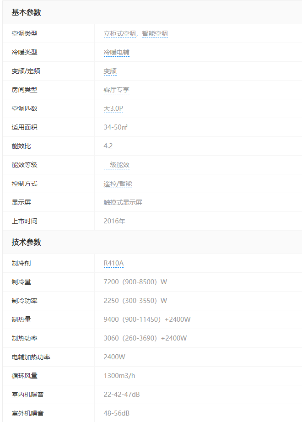Image resolution: width=302 pixels, height=422 pixels.
Task: Open the 变频 term link
Action: tap(110, 71)
